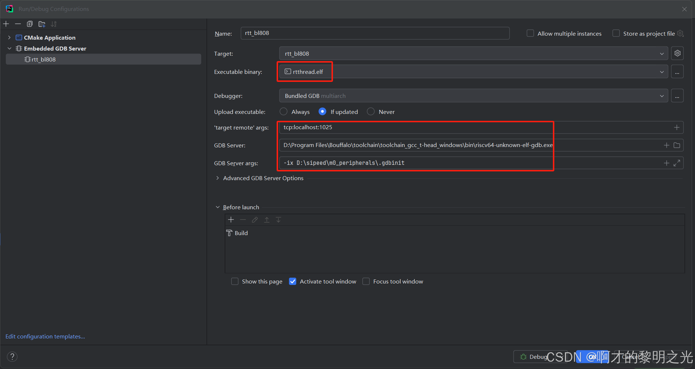Add another 'target remote' args entry
The image size is (695, 369).
coord(676,127)
